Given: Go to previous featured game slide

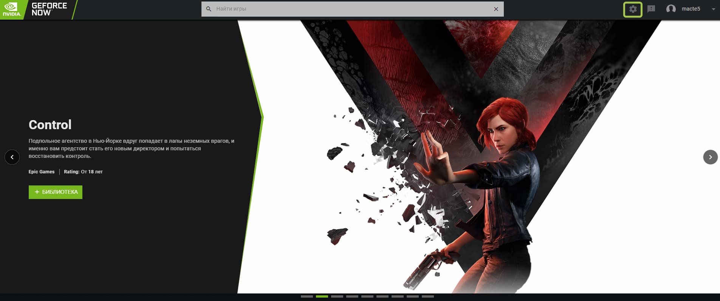Looking at the screenshot, I should pos(12,157).
